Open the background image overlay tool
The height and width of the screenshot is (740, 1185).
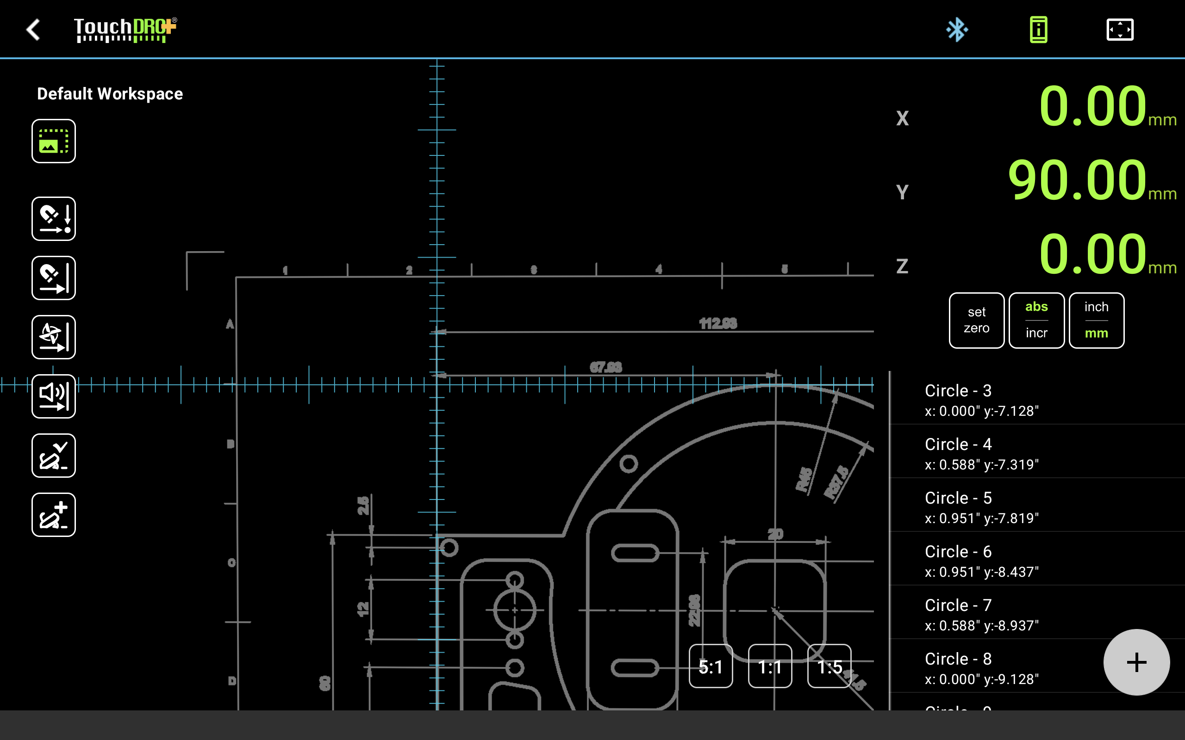click(53, 141)
